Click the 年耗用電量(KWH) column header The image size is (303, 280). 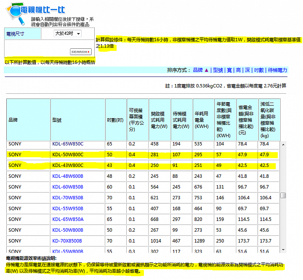[x=204, y=120]
